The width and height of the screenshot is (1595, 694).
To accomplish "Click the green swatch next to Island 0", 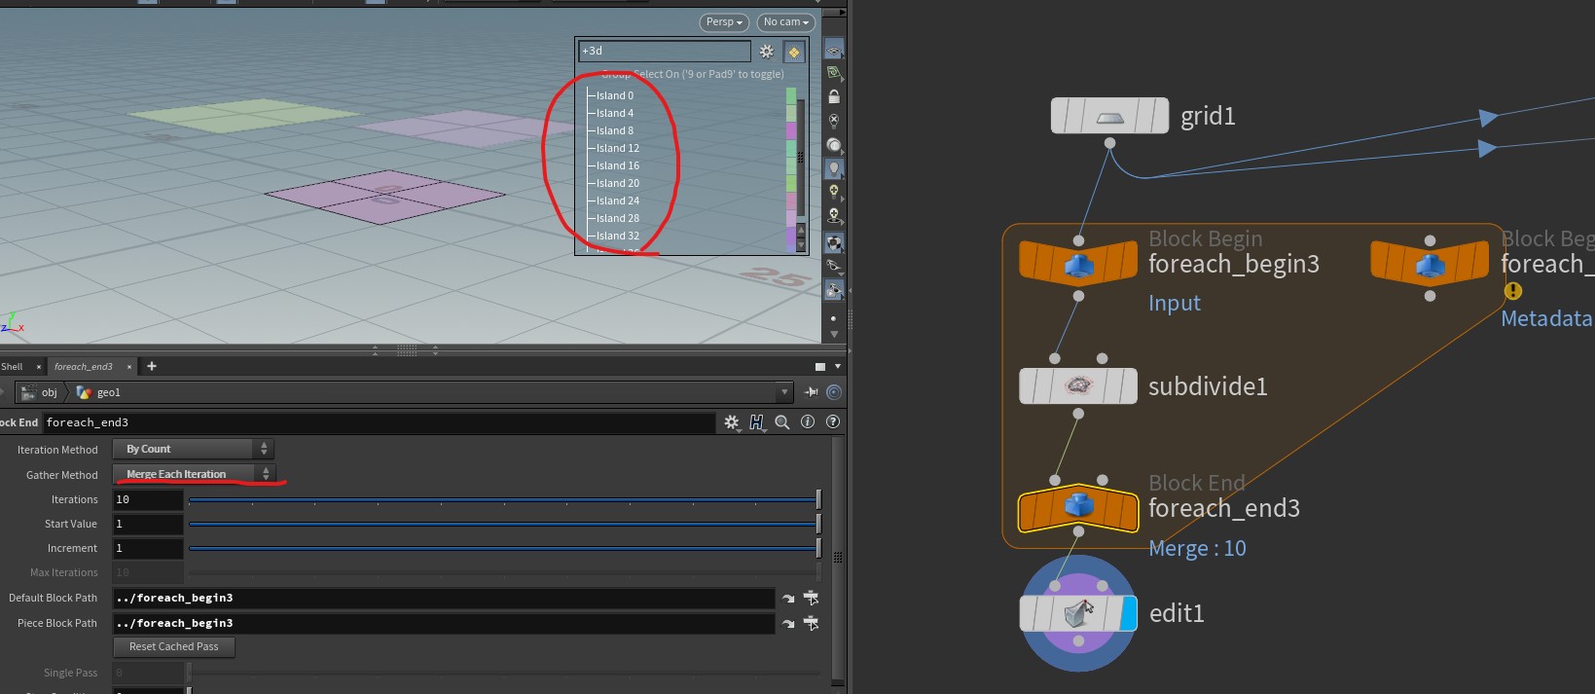I will [x=791, y=95].
